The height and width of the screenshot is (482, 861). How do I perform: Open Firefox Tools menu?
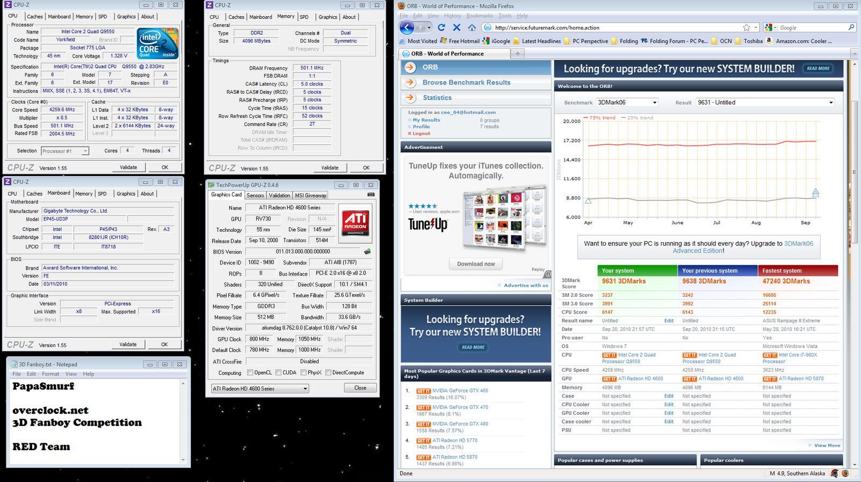505,16
